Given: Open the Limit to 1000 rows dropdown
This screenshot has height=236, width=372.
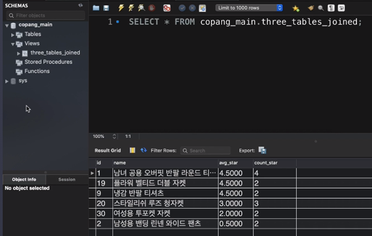Looking at the screenshot, I should tap(249, 8).
